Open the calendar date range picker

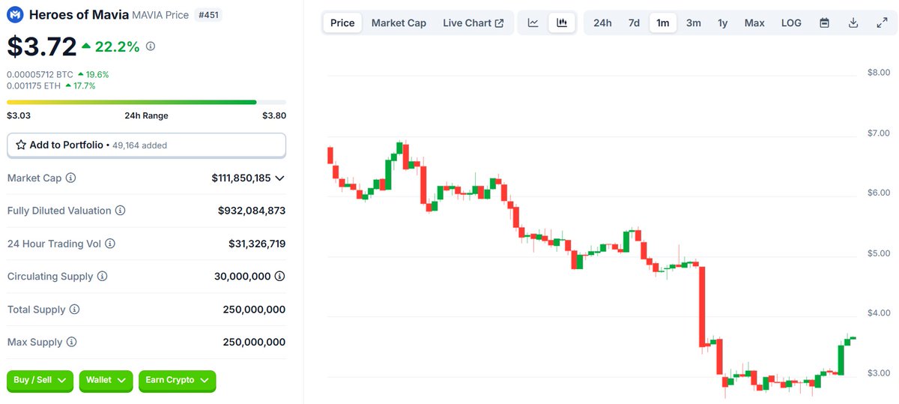coord(824,22)
